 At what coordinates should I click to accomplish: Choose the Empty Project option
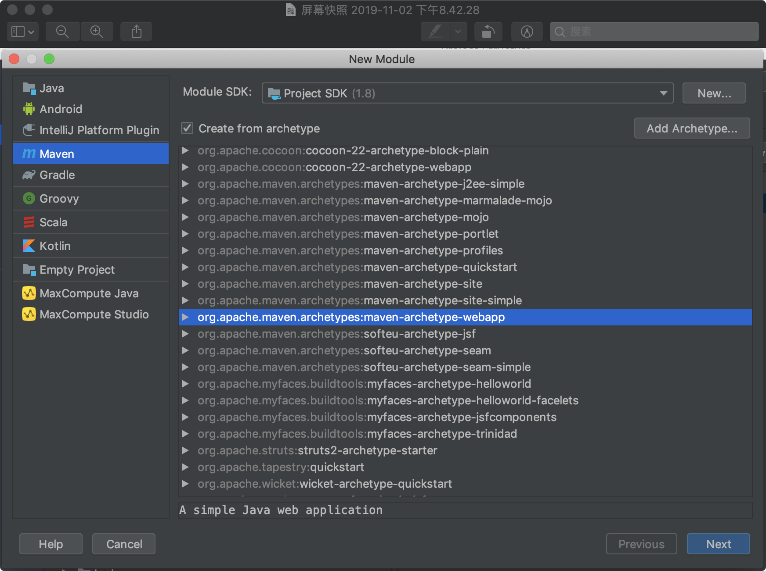point(91,270)
